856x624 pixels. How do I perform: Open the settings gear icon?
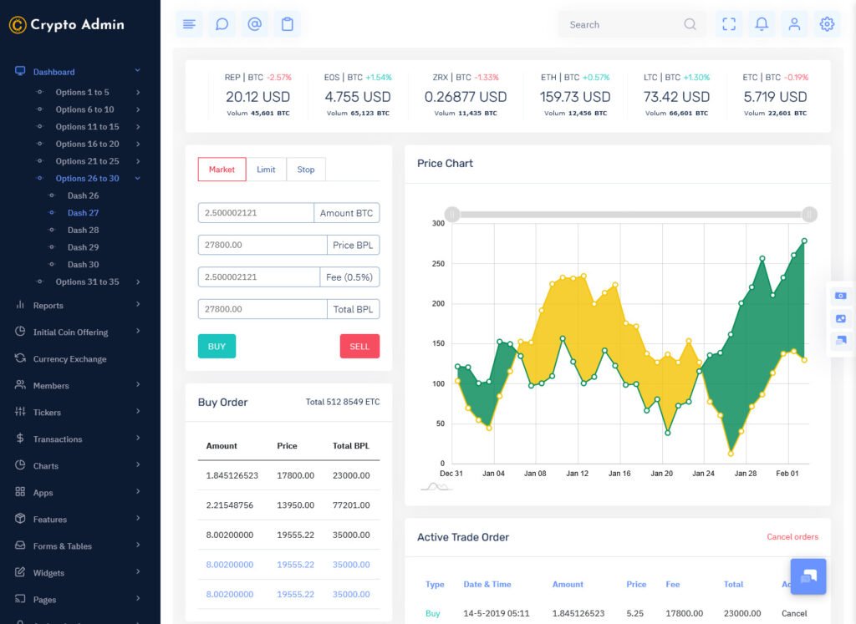(827, 24)
